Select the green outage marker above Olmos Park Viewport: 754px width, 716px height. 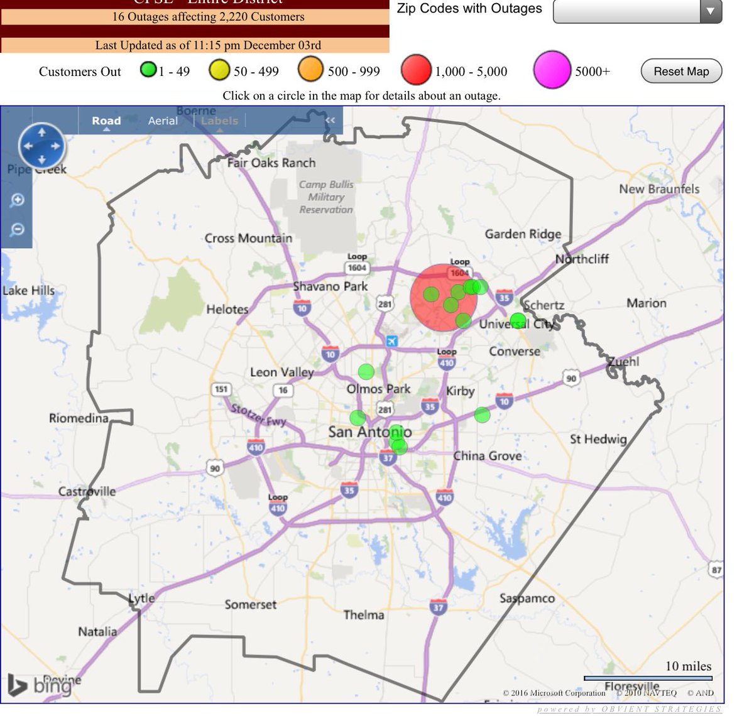[x=366, y=371]
